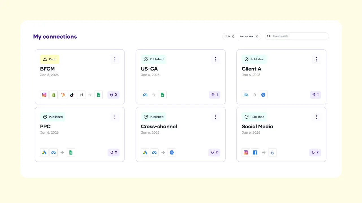The width and height of the screenshot is (362, 203).
Task: Expand the +4 hidden sources on BFCM
Action: [81, 95]
